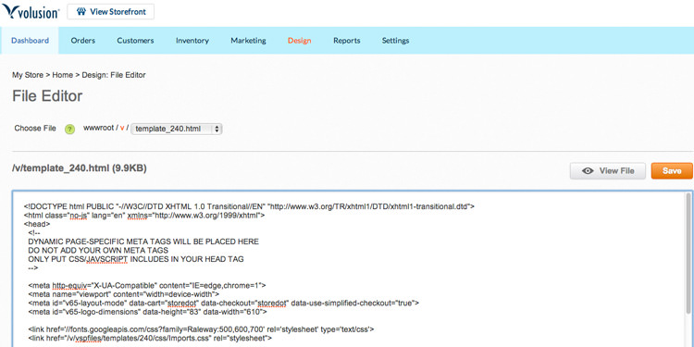Viewport: 694px width, 347px height.
Task: Click the Imports.css stylesheet line
Action: (x=150, y=338)
